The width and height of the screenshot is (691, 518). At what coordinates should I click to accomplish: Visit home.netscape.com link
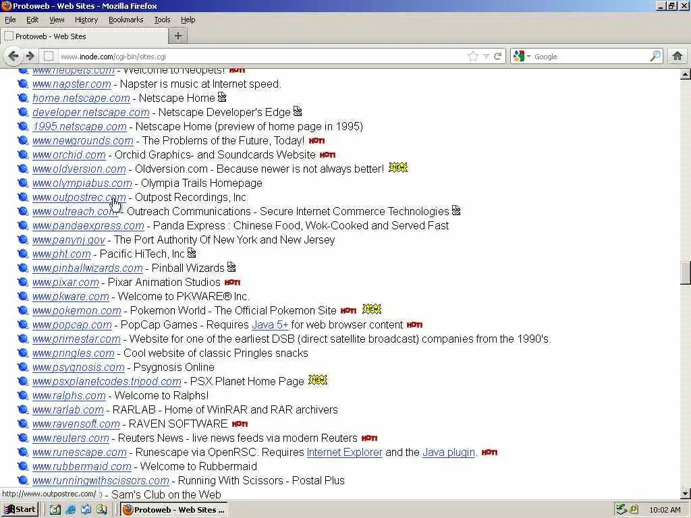[x=81, y=98]
